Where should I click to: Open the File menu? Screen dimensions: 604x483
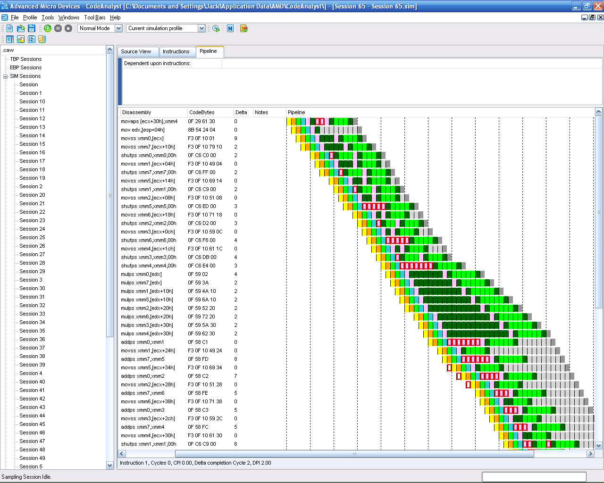coord(15,17)
